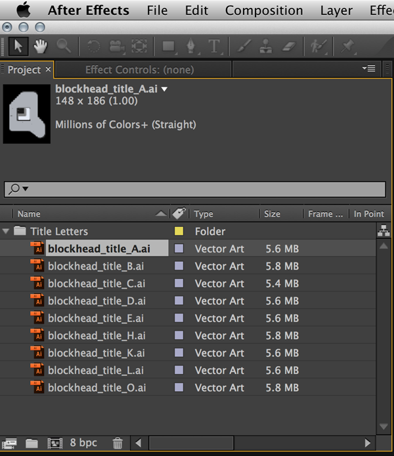Select blockhead_title_K.ai in the project list
This screenshot has height=456, width=394.
(x=97, y=353)
